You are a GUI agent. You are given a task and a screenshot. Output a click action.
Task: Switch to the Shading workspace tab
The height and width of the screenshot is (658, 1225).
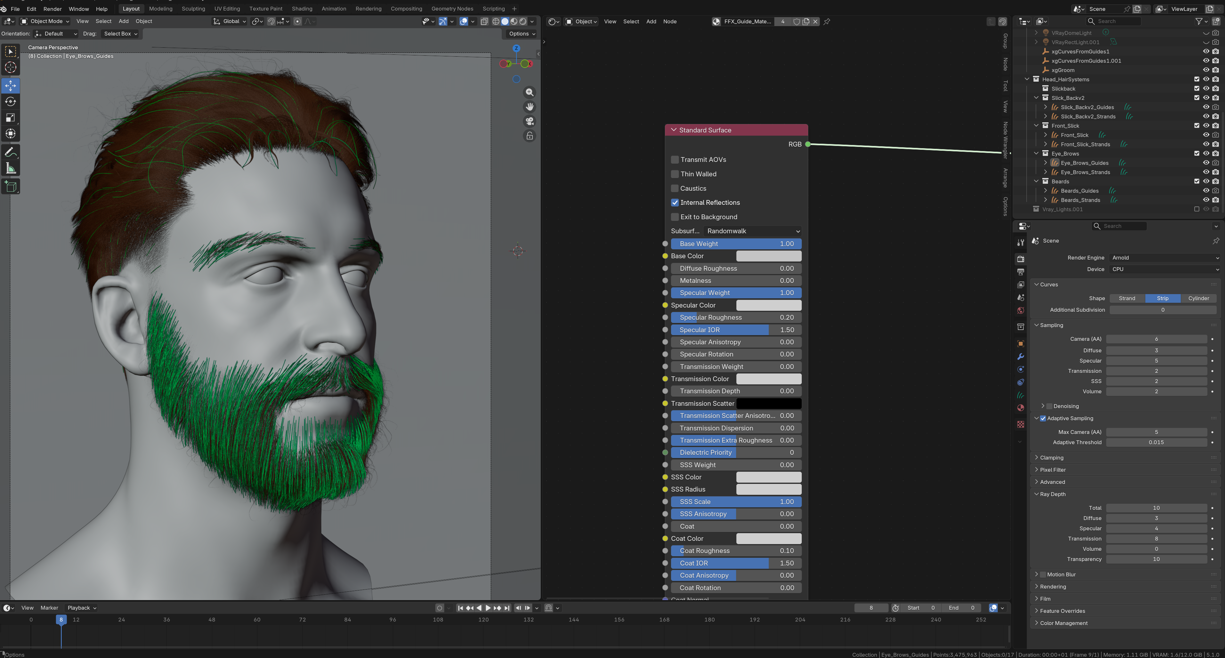[302, 9]
